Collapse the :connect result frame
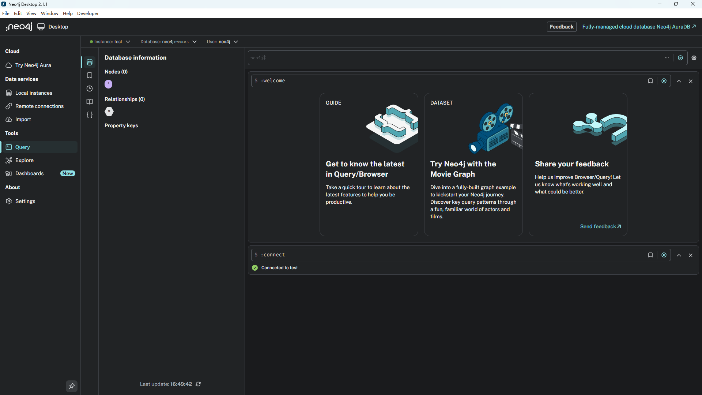The image size is (702, 395). (679, 255)
